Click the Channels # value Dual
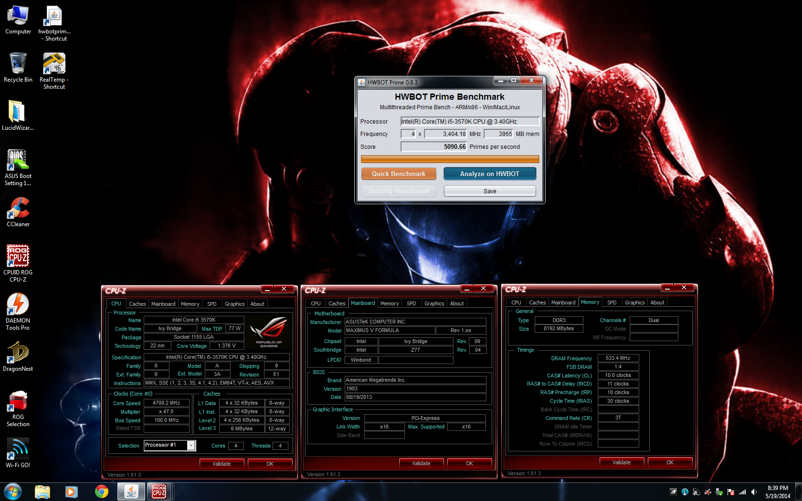The width and height of the screenshot is (802, 501). tap(654, 320)
